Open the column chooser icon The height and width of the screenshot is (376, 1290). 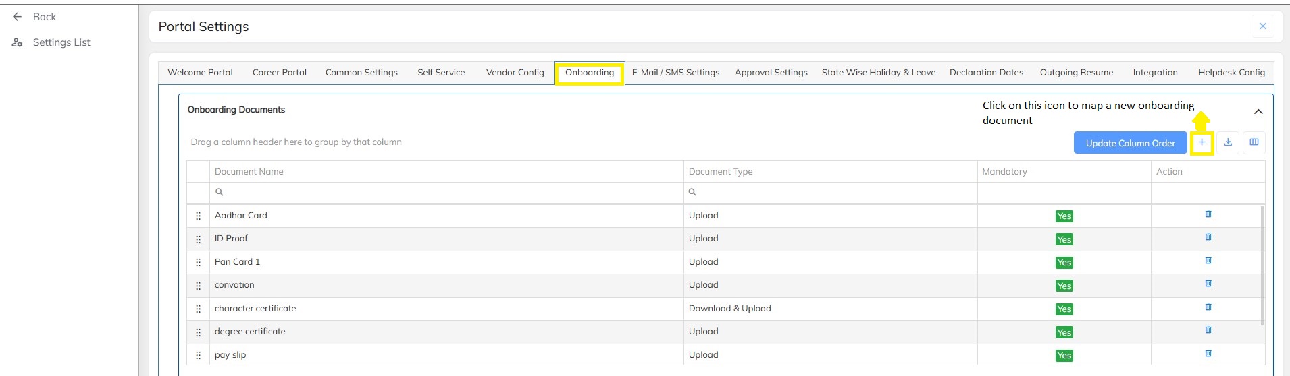(x=1254, y=142)
